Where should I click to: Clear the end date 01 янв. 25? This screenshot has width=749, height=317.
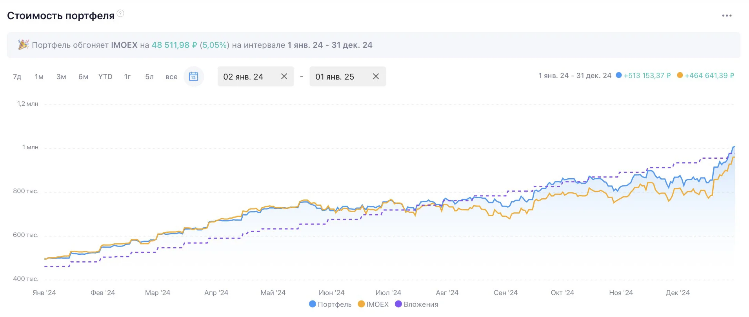click(376, 76)
